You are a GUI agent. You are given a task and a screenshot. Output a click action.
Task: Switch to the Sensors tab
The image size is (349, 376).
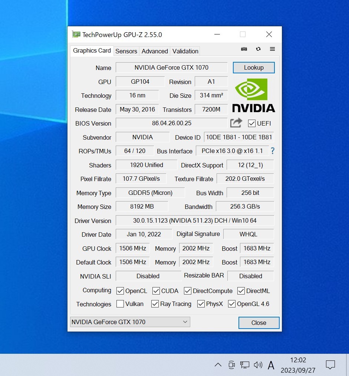[126, 51]
